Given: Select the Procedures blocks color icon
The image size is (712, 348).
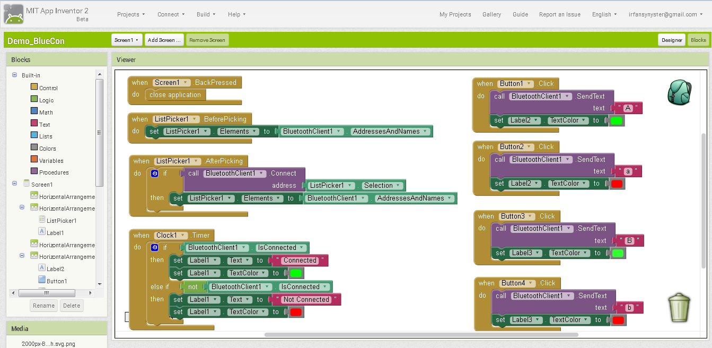Looking at the screenshot, I should coord(34,171).
